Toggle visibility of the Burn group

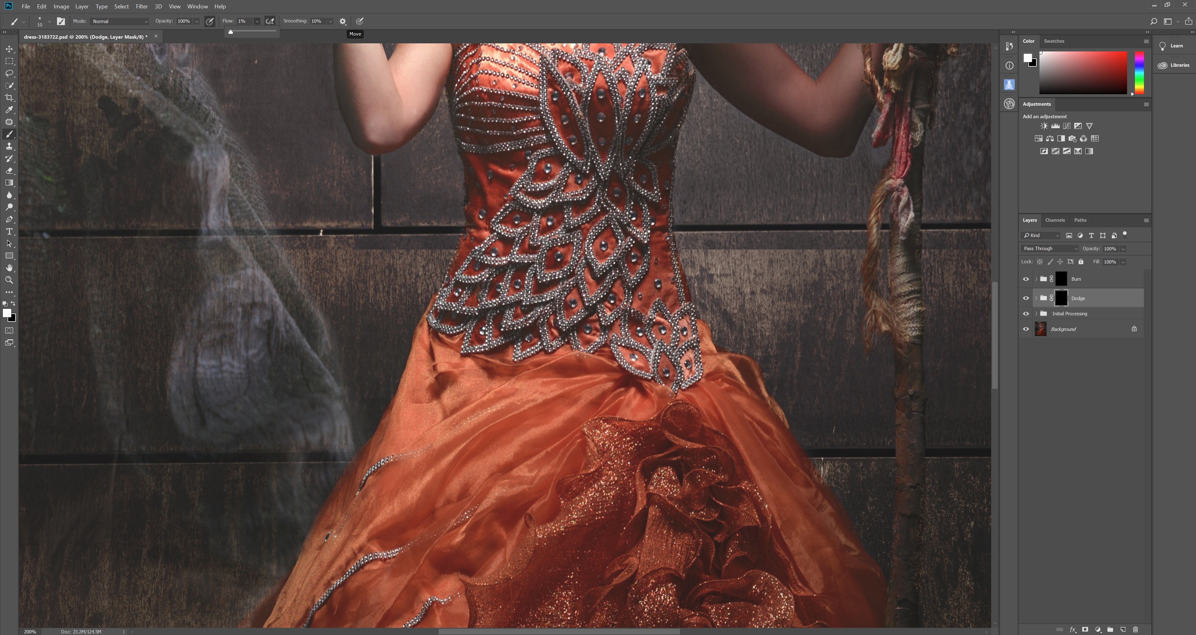click(x=1026, y=279)
